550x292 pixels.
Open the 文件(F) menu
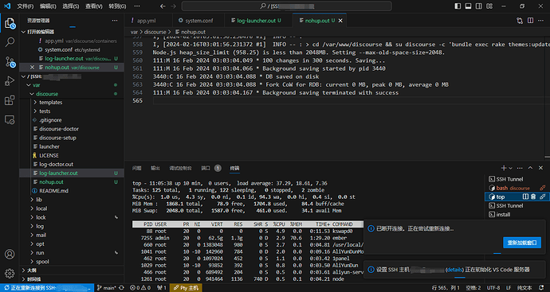tap(26, 6)
